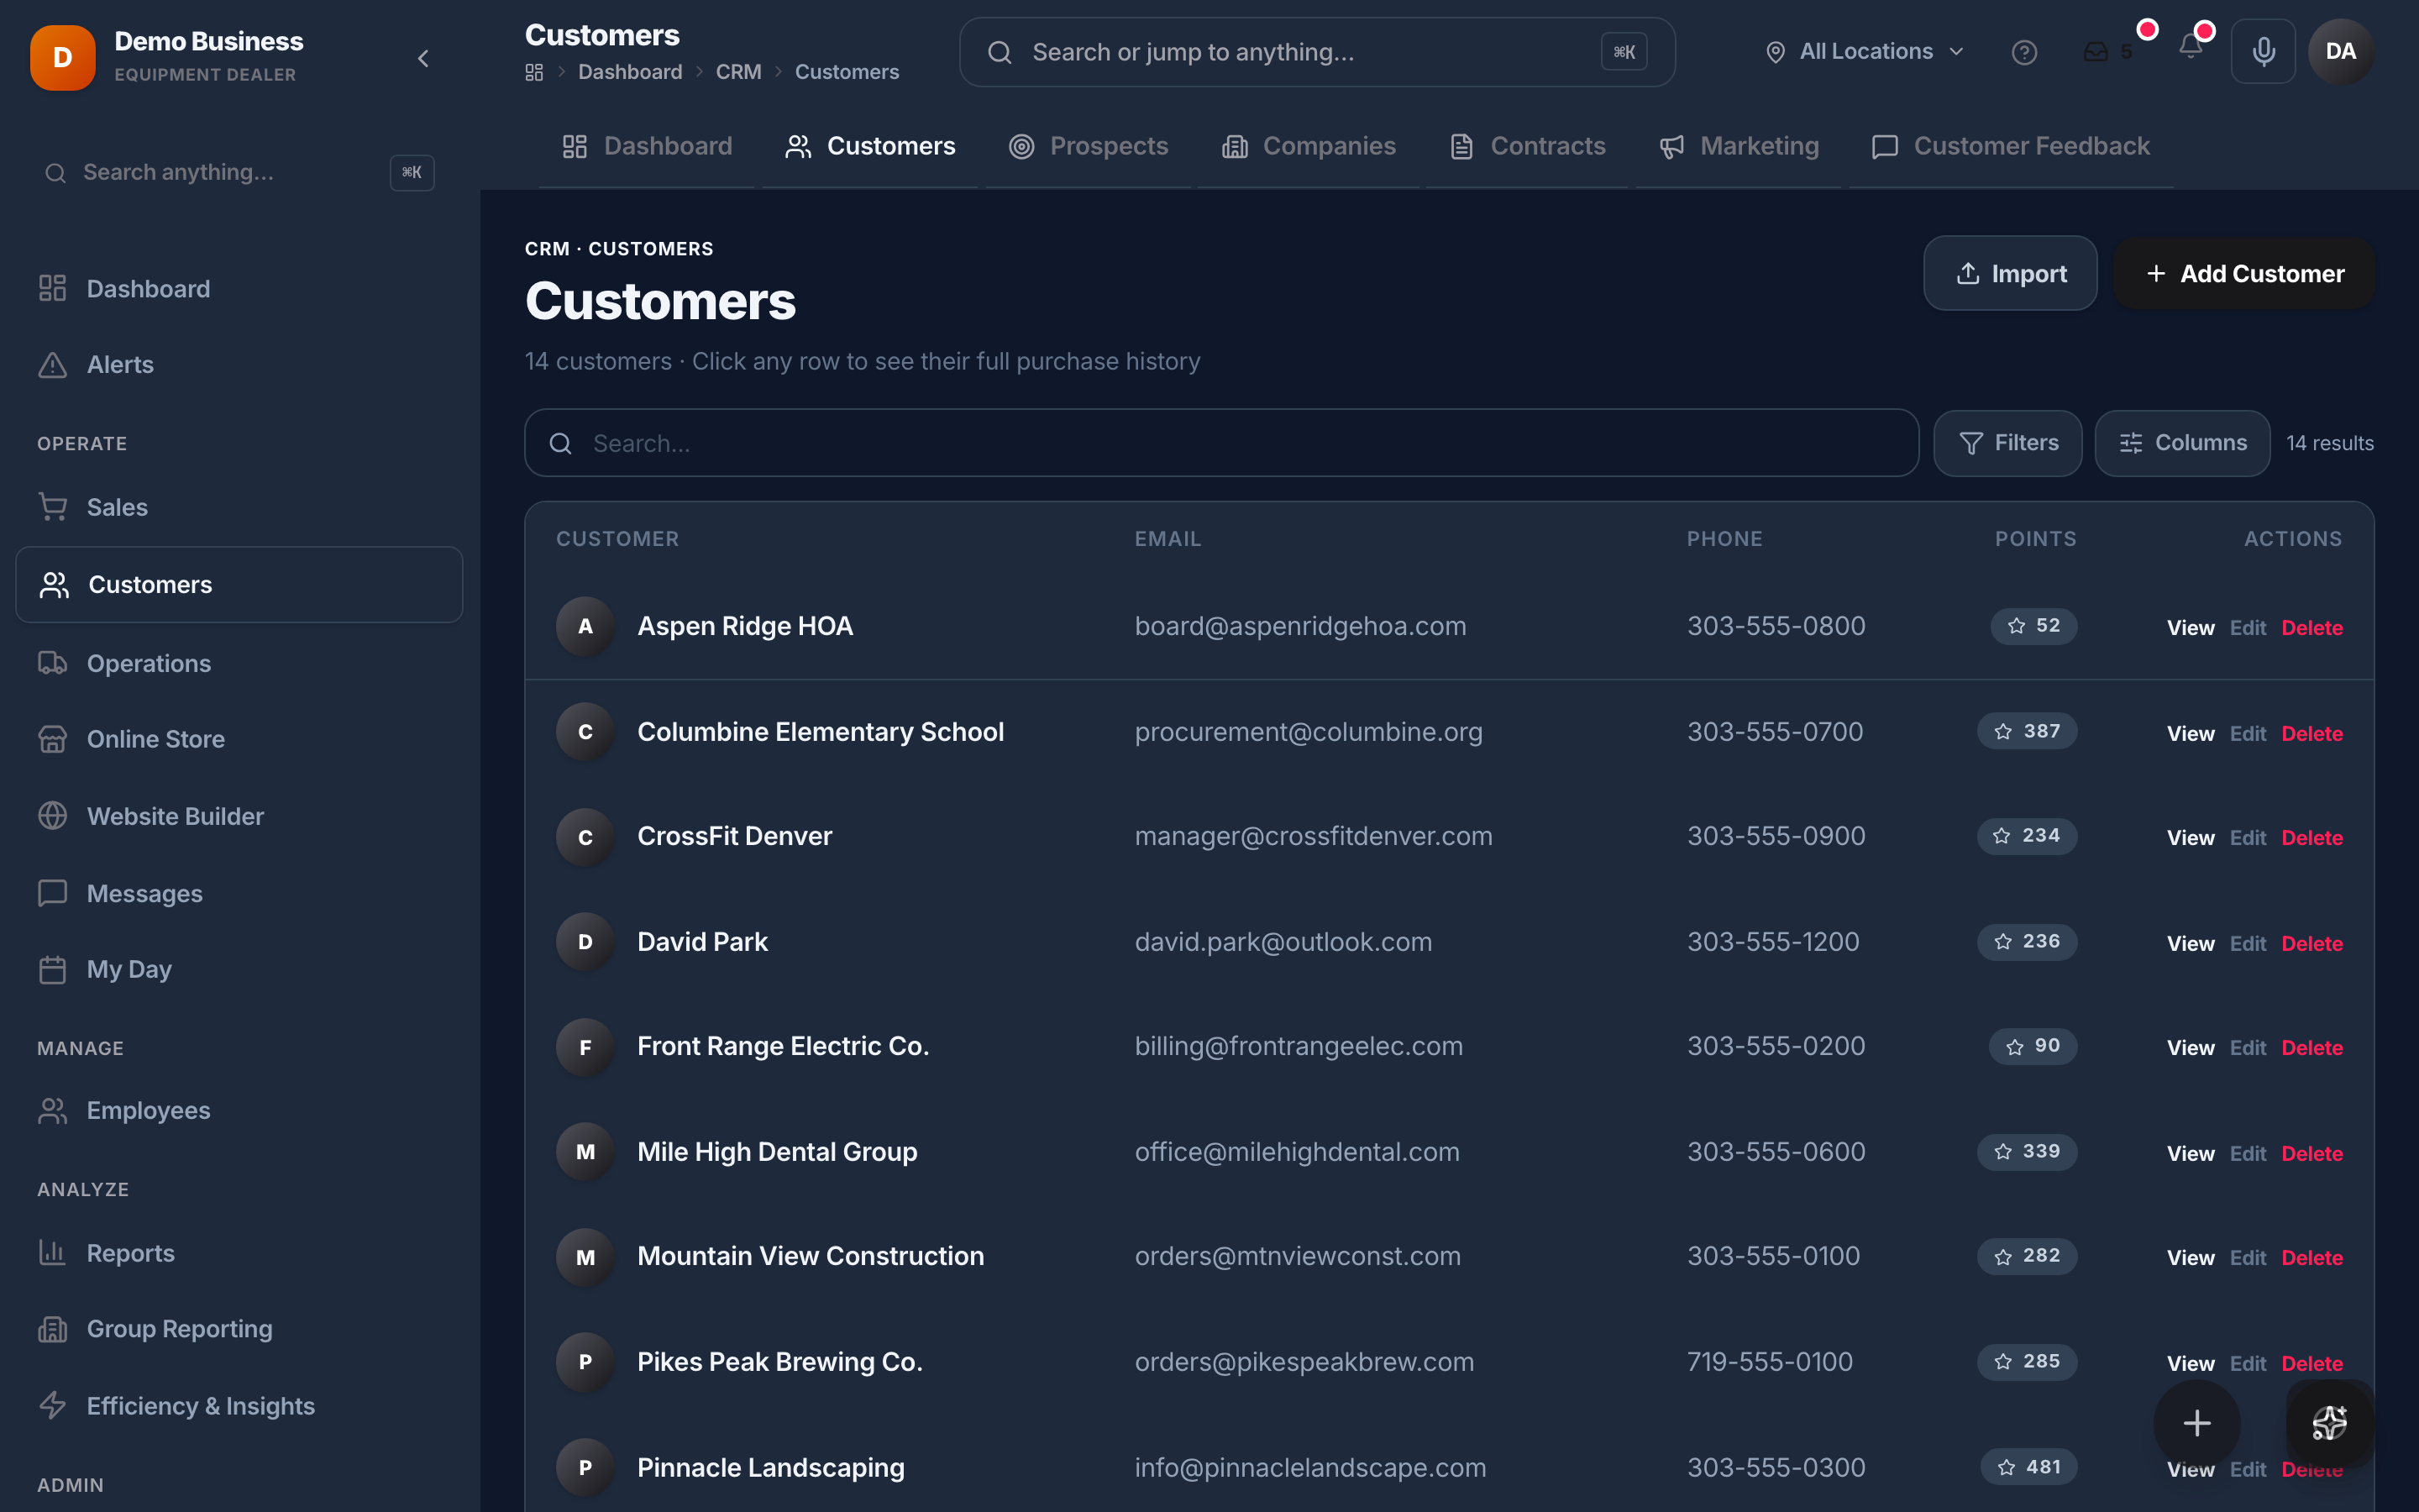Screen dimensions: 2419x1512
Task: Switch to the Dashboard tab
Action: [x=647, y=146]
